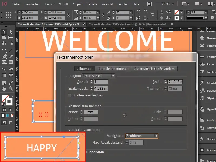Open the Datei menu
The height and width of the screenshot is (162, 216).
(16, 4)
